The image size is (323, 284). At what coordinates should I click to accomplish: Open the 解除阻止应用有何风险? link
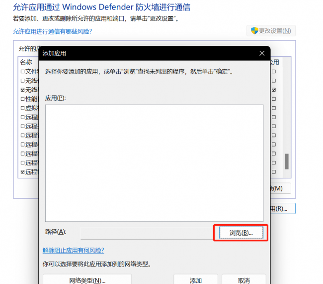pos(74,250)
